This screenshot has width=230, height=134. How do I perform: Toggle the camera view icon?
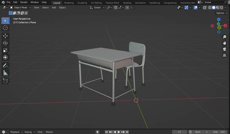225,49
